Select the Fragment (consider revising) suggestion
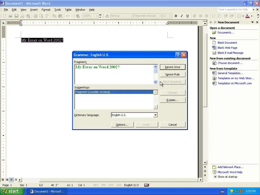Image resolution: width=260 pixels, height=195 pixels. click(114, 92)
